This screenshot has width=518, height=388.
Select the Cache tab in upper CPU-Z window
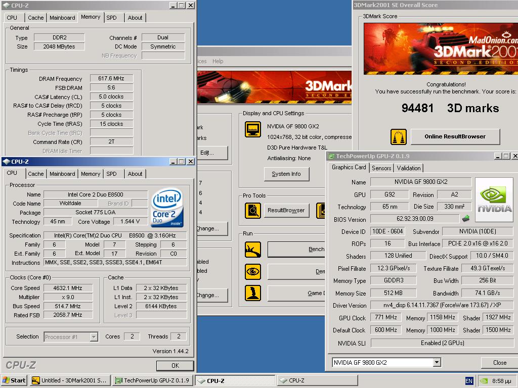(x=36, y=18)
